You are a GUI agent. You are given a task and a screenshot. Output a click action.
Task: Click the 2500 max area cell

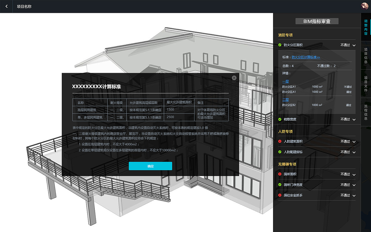pyautogui.click(x=179, y=117)
